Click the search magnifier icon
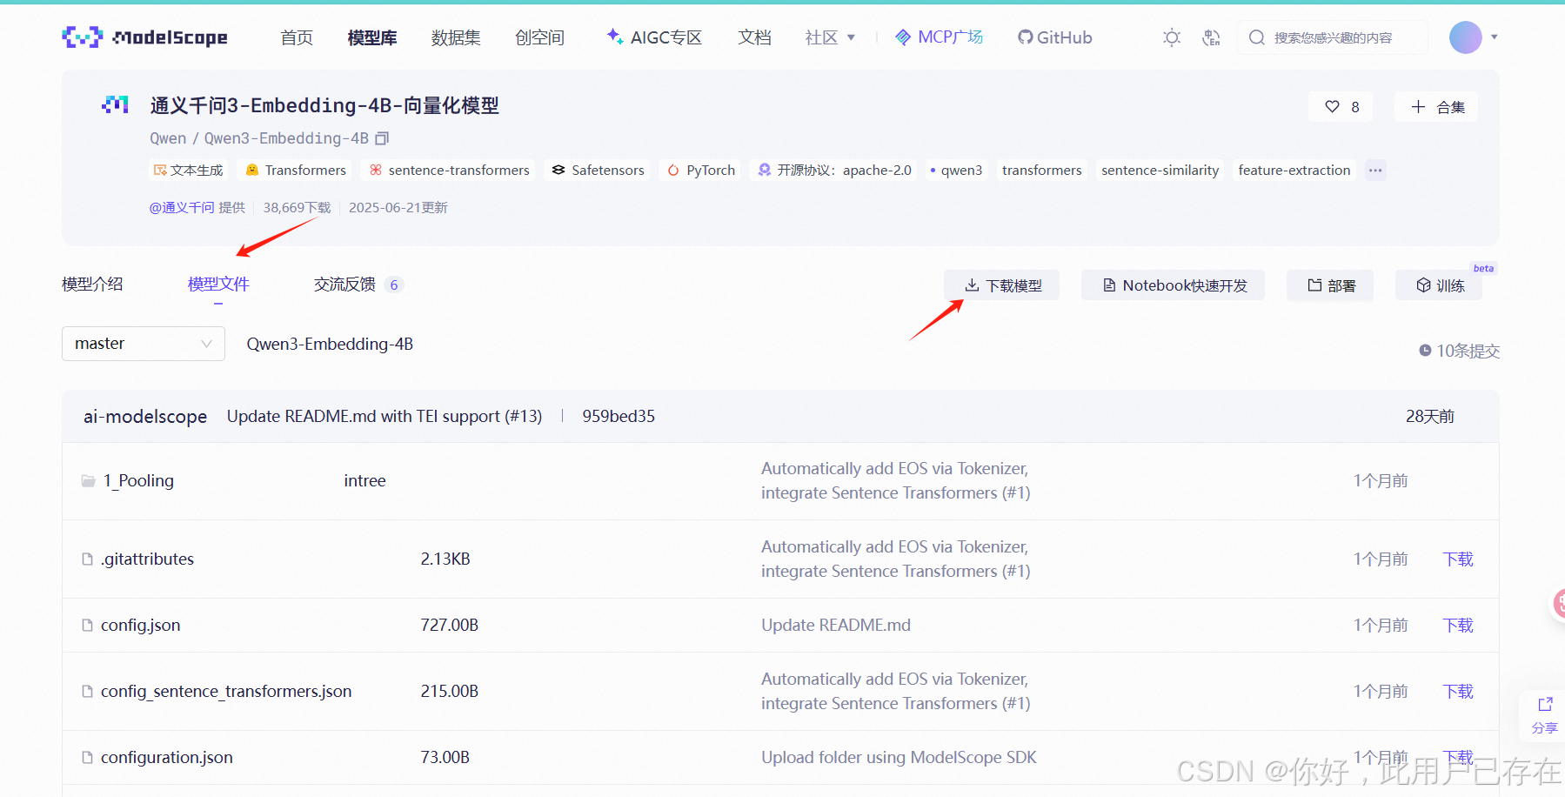The image size is (1565, 797). coord(1256,37)
